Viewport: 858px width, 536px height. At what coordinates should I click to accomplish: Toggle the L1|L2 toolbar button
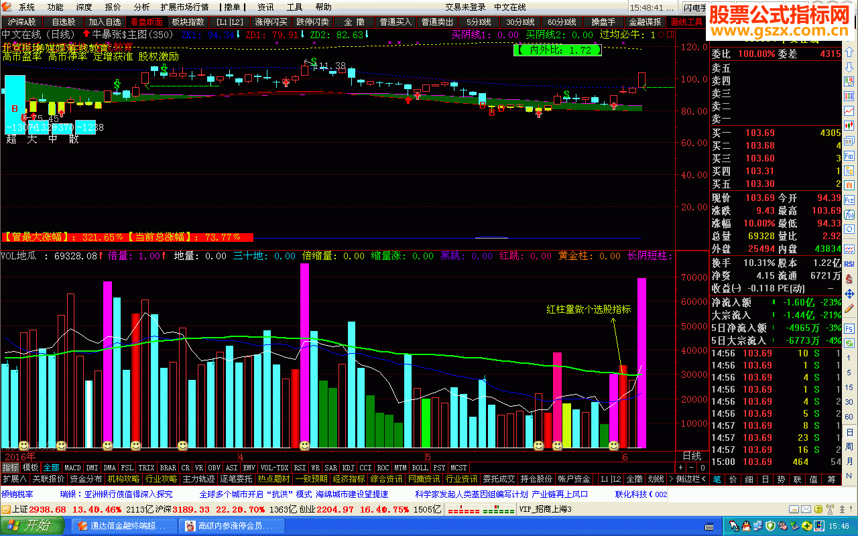(x=229, y=21)
